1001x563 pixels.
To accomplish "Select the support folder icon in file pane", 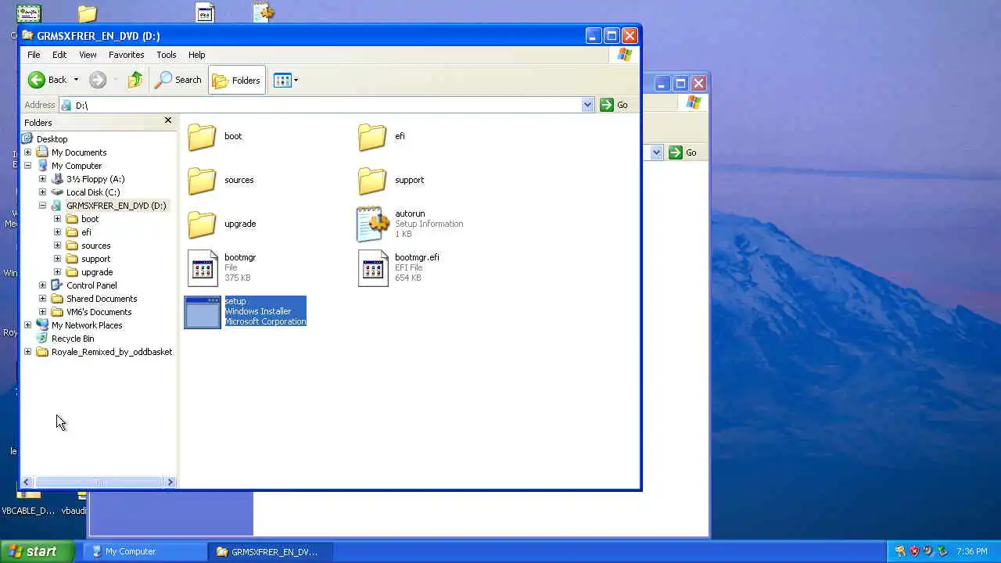I will [372, 181].
